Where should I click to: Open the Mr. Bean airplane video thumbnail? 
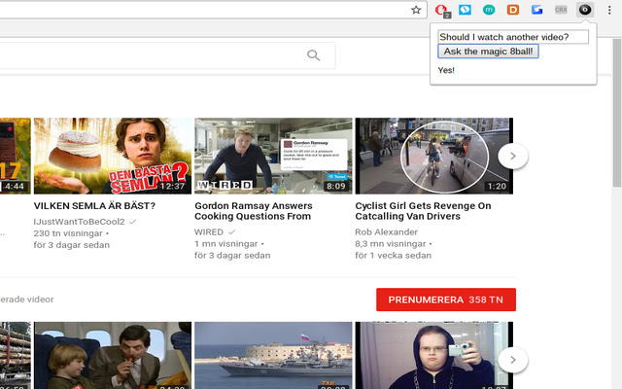pos(113,355)
